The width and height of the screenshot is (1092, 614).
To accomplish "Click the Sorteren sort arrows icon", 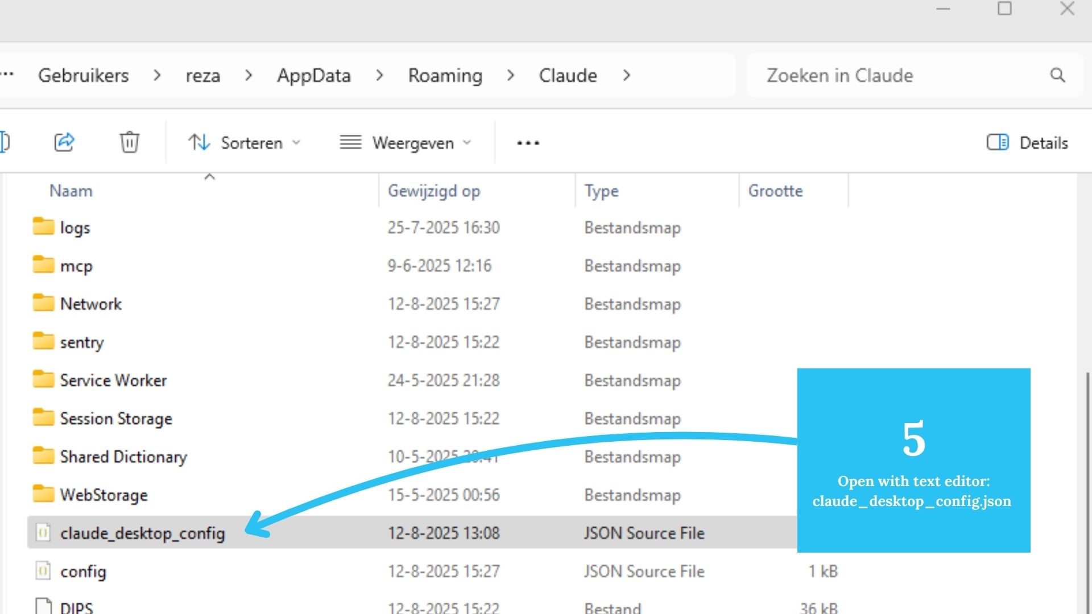I will point(198,142).
